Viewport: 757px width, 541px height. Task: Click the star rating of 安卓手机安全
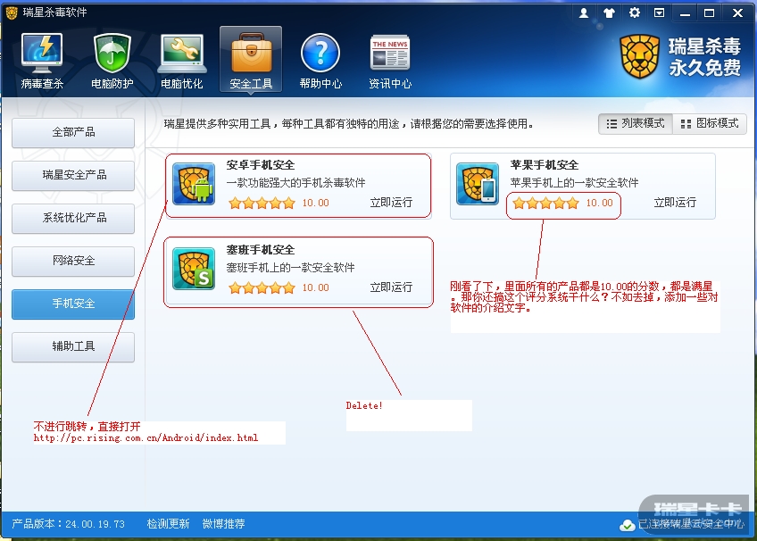(x=262, y=203)
